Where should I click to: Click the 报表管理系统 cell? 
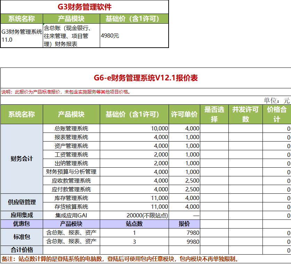(x=72, y=137)
